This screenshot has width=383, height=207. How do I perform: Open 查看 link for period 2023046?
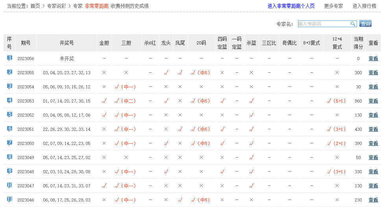click(x=373, y=200)
